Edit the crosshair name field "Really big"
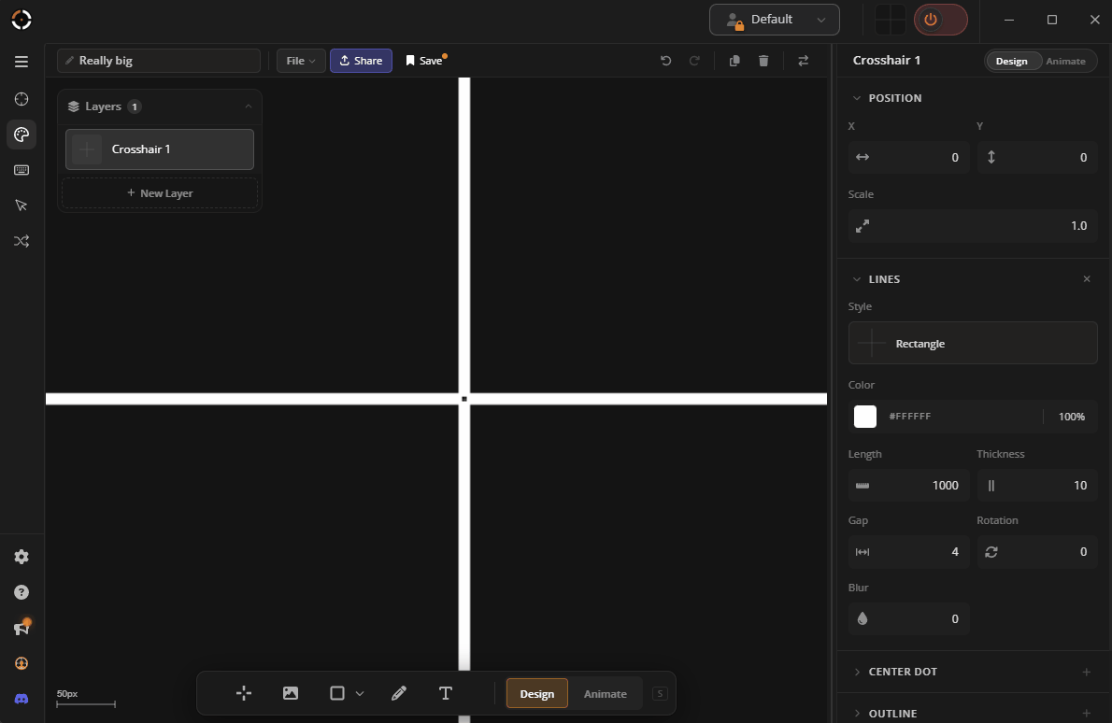The height and width of the screenshot is (723, 1112). pos(159,61)
